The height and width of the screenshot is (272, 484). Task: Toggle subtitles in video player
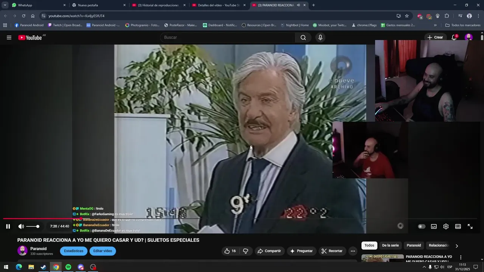point(434,226)
